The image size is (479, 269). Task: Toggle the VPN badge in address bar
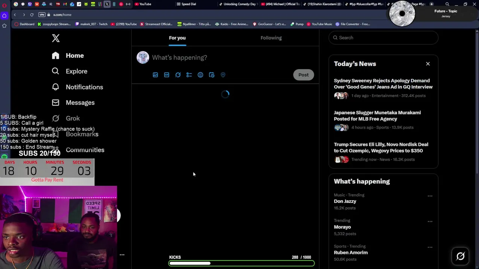[42, 15]
